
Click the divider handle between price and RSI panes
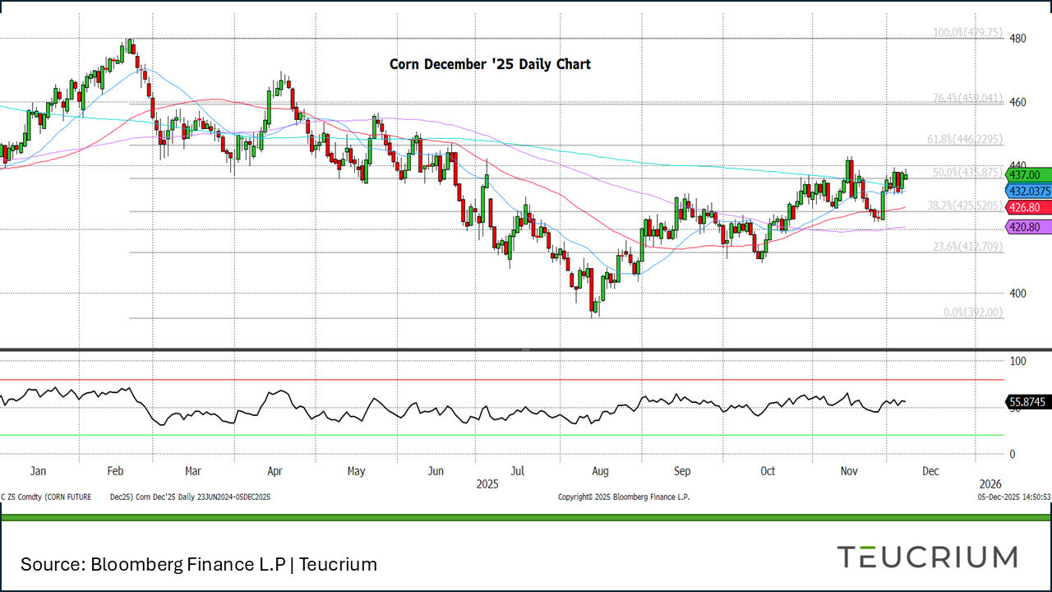pos(526,349)
